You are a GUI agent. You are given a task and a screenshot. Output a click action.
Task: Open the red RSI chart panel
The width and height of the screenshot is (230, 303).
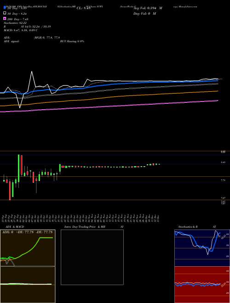(x=202, y=285)
